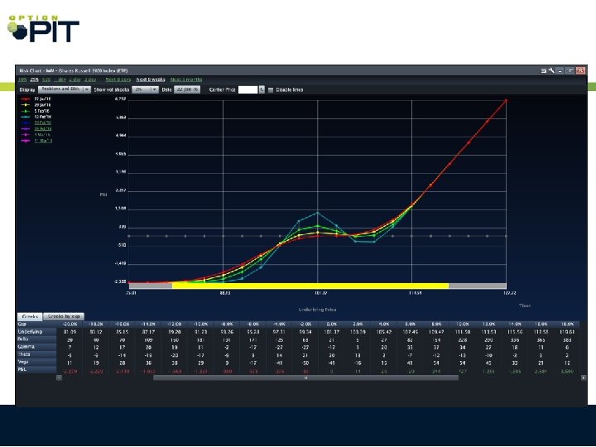596x447 pixels.
Task: Select the 3 dev range link
Action: click(90, 79)
